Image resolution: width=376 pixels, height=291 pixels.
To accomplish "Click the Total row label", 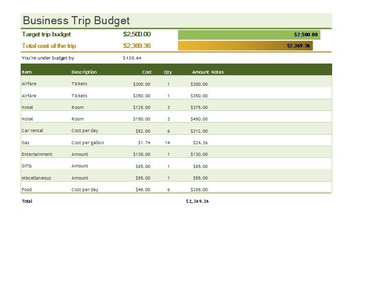I will [x=27, y=201].
